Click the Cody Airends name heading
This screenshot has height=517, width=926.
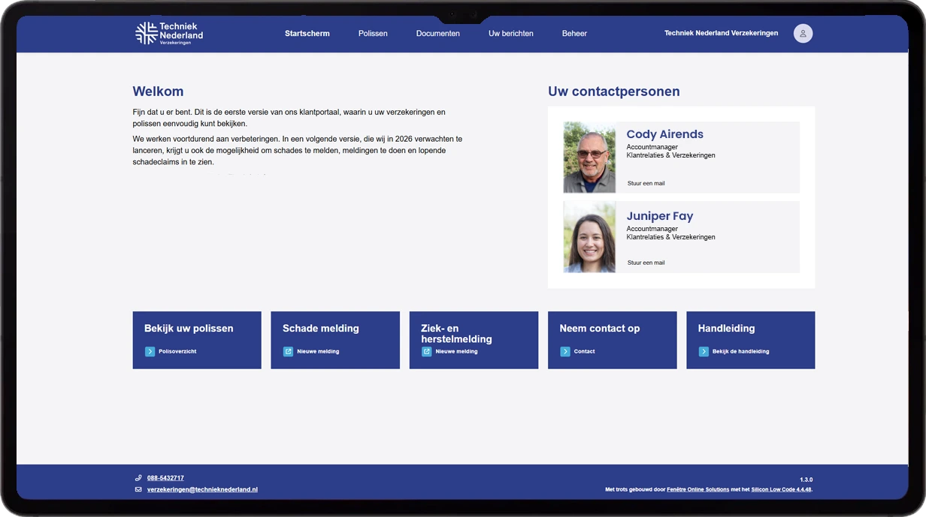[x=664, y=134]
